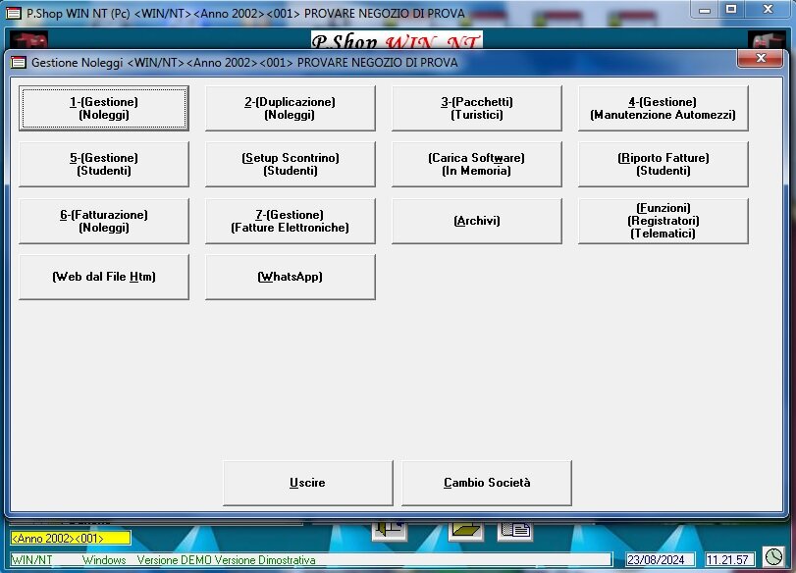Launch 7-(Gestione) Fatture Elettroniche
This screenshot has height=573, width=796.
point(290,221)
